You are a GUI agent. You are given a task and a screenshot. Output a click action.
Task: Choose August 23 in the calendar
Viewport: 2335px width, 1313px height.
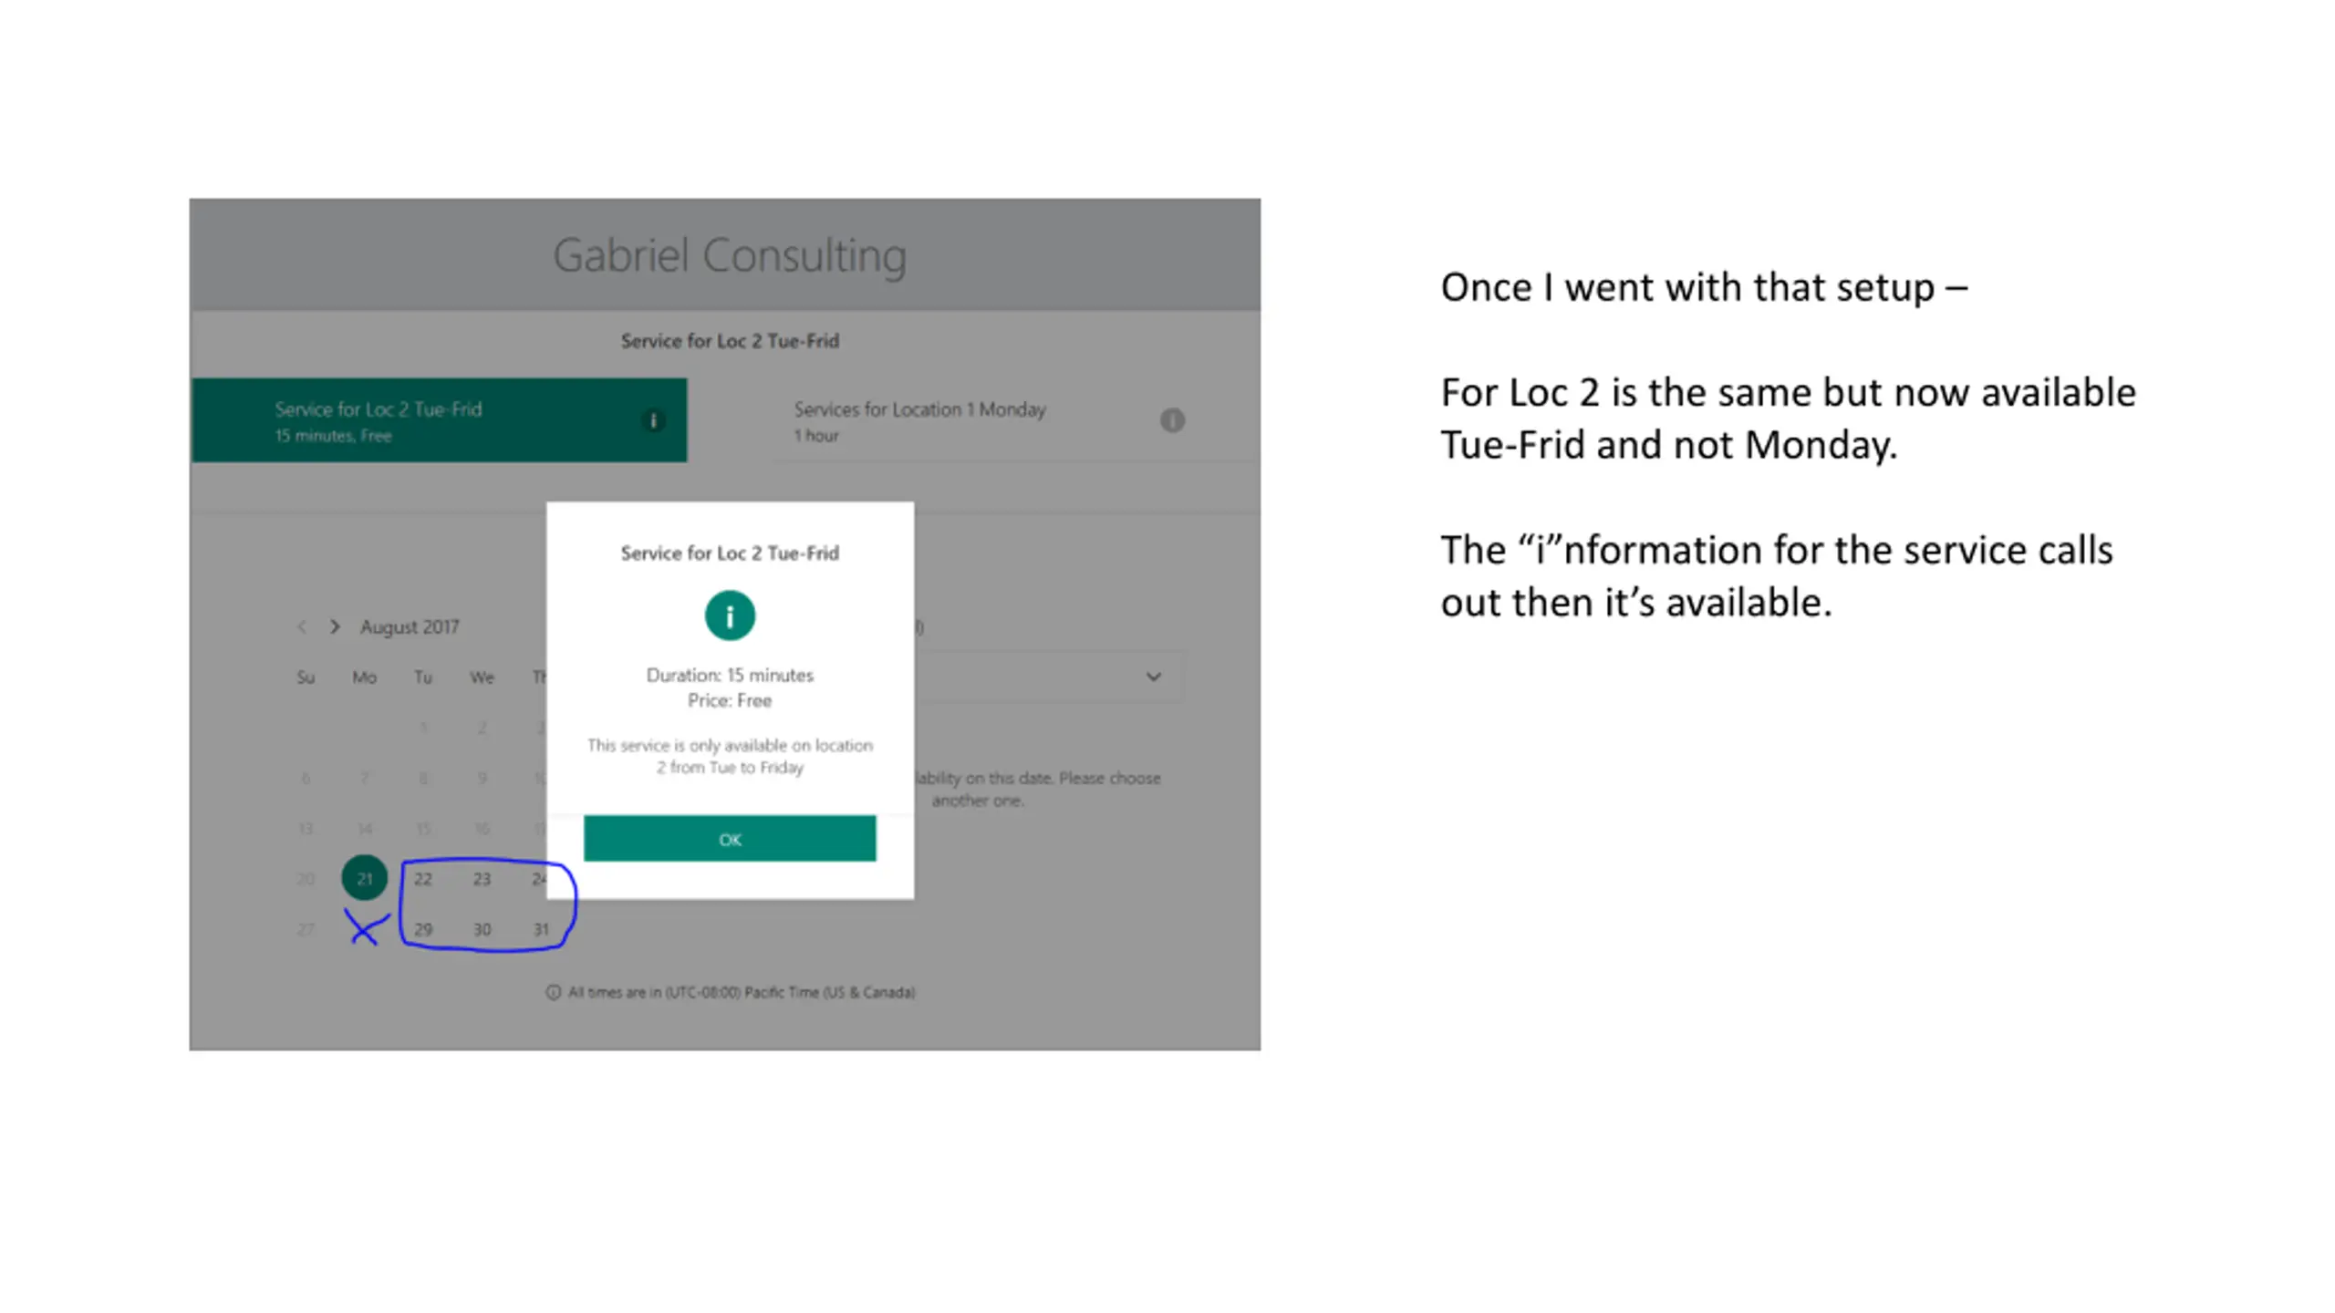482,879
